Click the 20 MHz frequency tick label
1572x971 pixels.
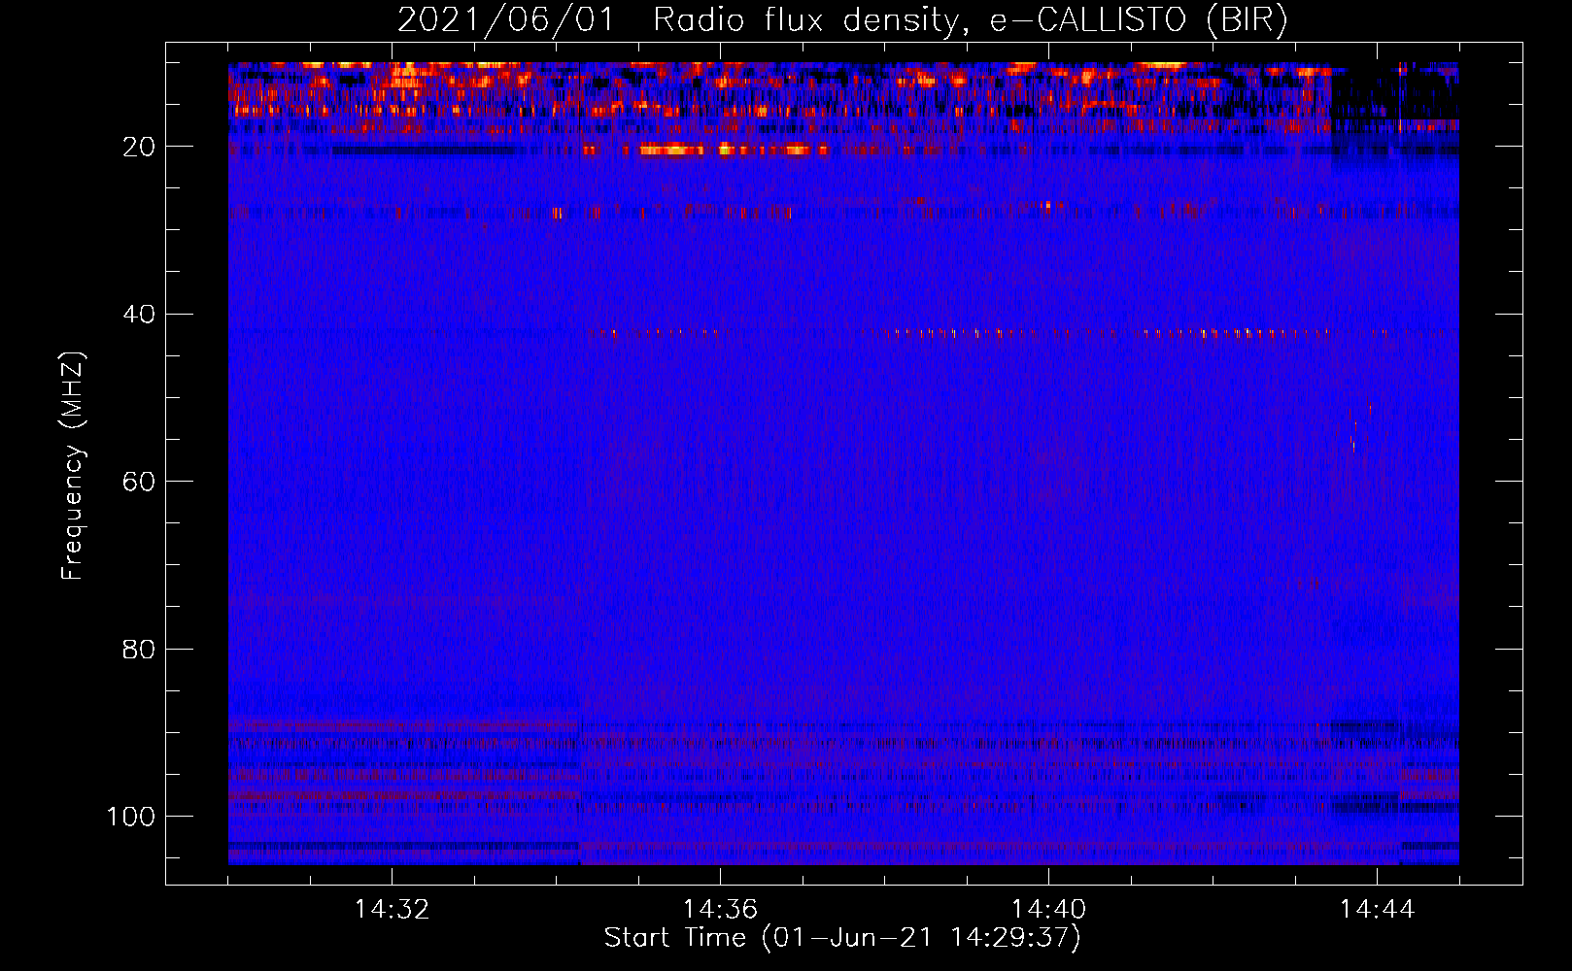tap(139, 147)
